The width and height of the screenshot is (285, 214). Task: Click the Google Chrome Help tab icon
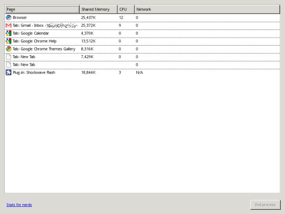(x=9, y=41)
